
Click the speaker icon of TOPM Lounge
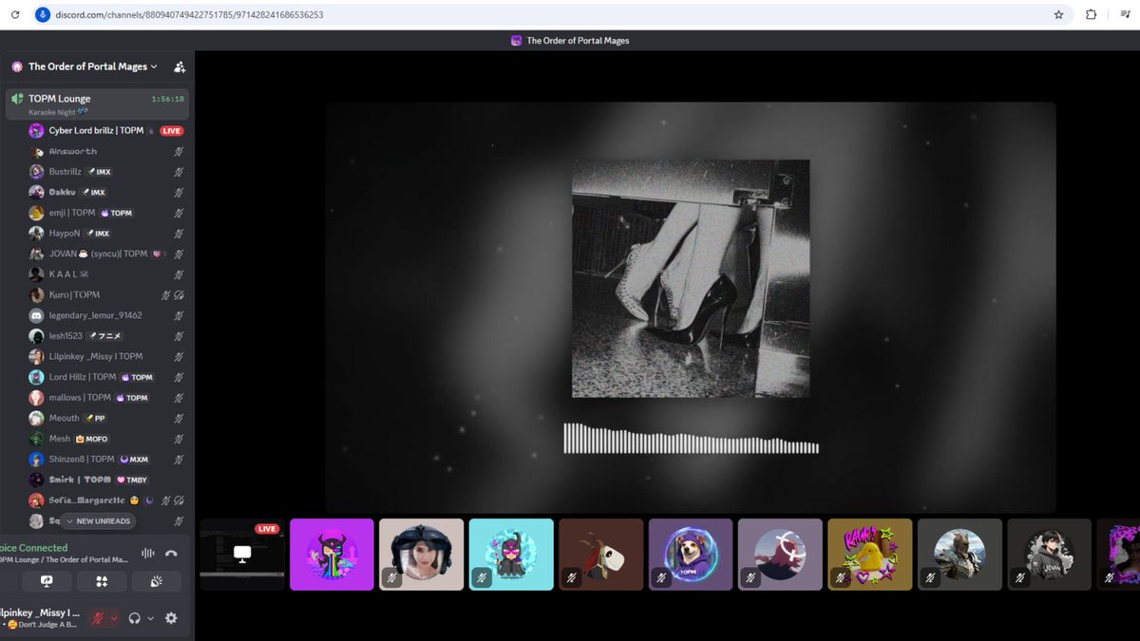click(17, 99)
